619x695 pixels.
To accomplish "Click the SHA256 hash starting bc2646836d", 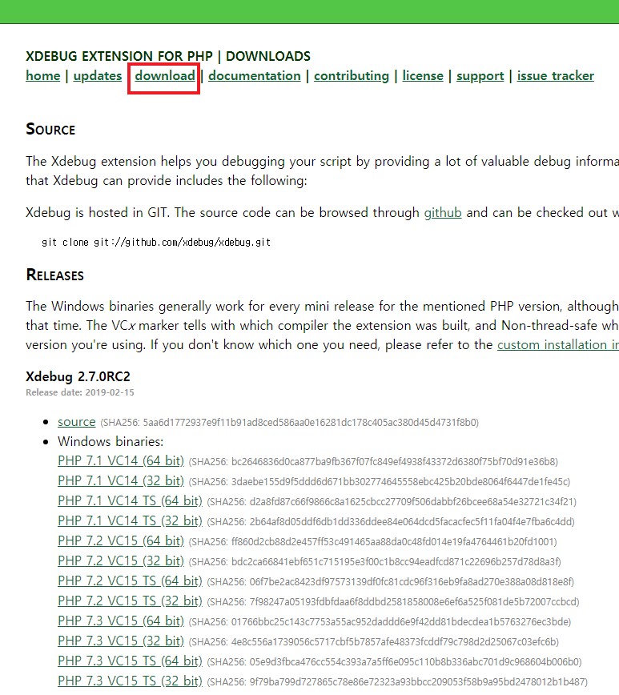I will (x=373, y=462).
